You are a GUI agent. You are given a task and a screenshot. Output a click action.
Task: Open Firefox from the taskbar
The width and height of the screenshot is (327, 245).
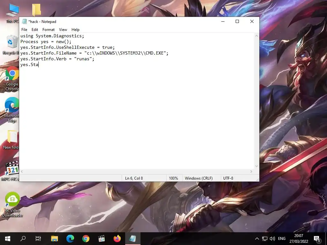(117, 239)
